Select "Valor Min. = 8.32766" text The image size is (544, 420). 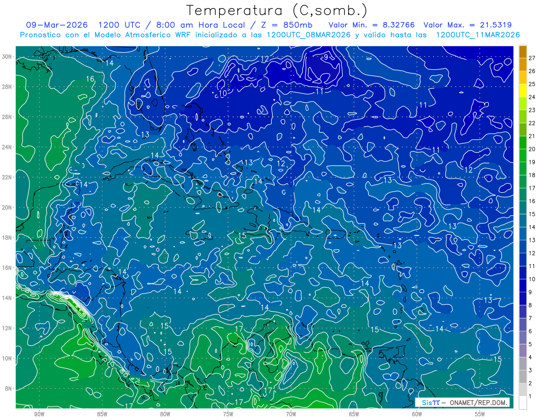[372, 25]
